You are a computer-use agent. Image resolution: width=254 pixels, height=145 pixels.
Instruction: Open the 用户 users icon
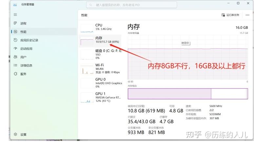coord(15,57)
